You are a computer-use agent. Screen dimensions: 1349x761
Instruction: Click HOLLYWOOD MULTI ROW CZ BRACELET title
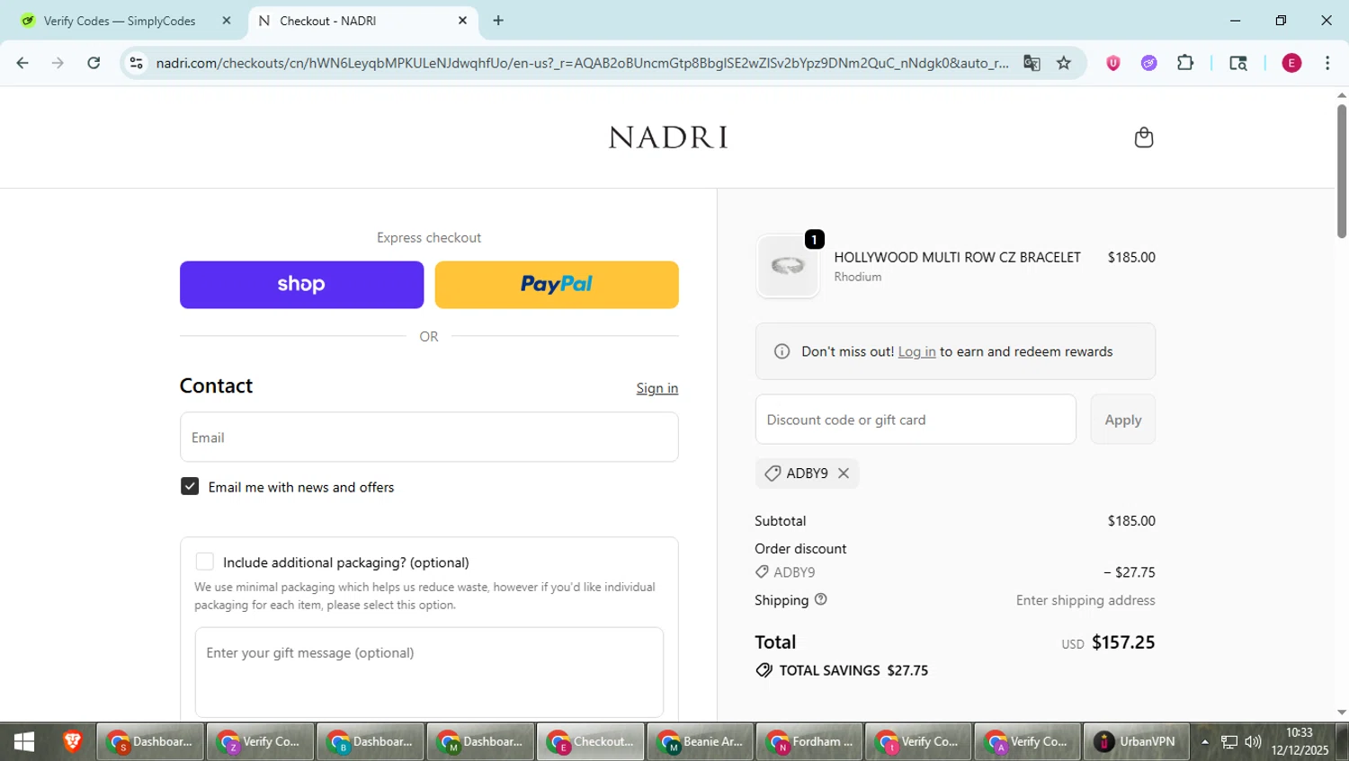(x=957, y=257)
